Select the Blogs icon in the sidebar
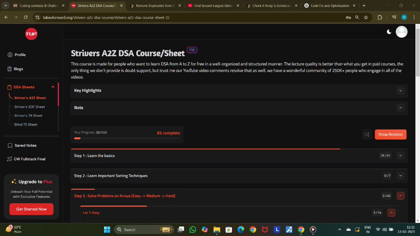Screen dimensions: 420x236 click(10, 69)
